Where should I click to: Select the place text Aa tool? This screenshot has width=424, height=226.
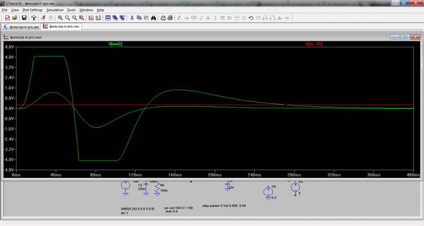(280, 18)
